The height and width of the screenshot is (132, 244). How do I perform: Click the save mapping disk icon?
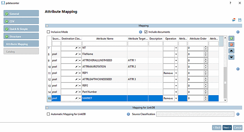coord(240,20)
